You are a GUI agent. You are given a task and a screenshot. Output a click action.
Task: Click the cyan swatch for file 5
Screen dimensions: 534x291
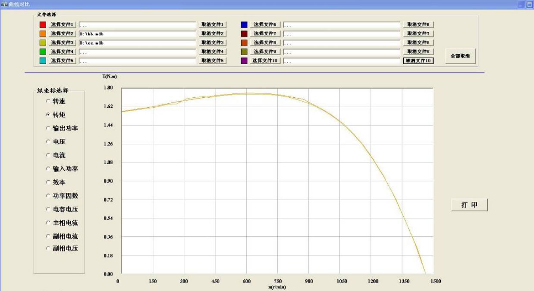pos(43,61)
